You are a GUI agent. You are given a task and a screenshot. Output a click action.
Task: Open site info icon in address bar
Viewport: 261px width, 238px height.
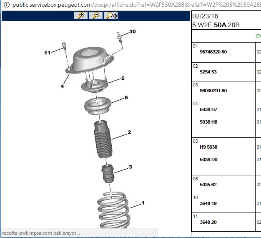point(6,5)
